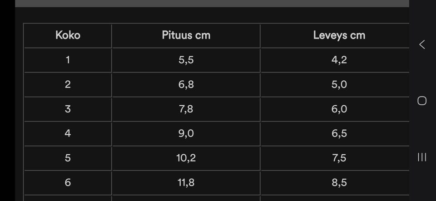Click the 4,2 width cell
This screenshot has height=201, width=436.
coord(339,60)
